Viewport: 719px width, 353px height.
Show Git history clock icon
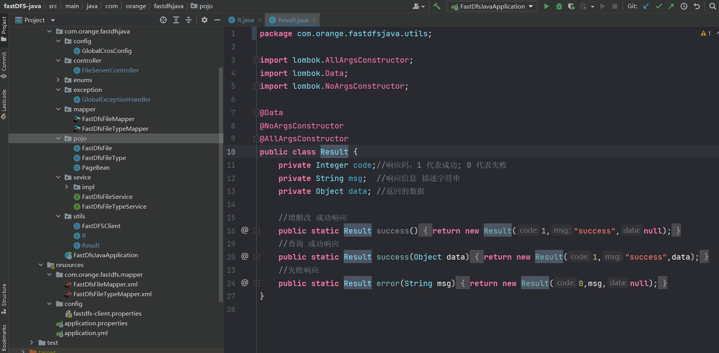tap(684, 6)
